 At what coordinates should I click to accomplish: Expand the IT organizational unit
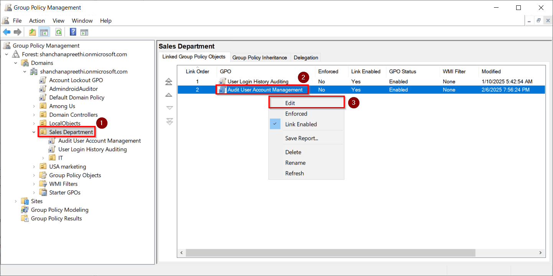tap(43, 157)
